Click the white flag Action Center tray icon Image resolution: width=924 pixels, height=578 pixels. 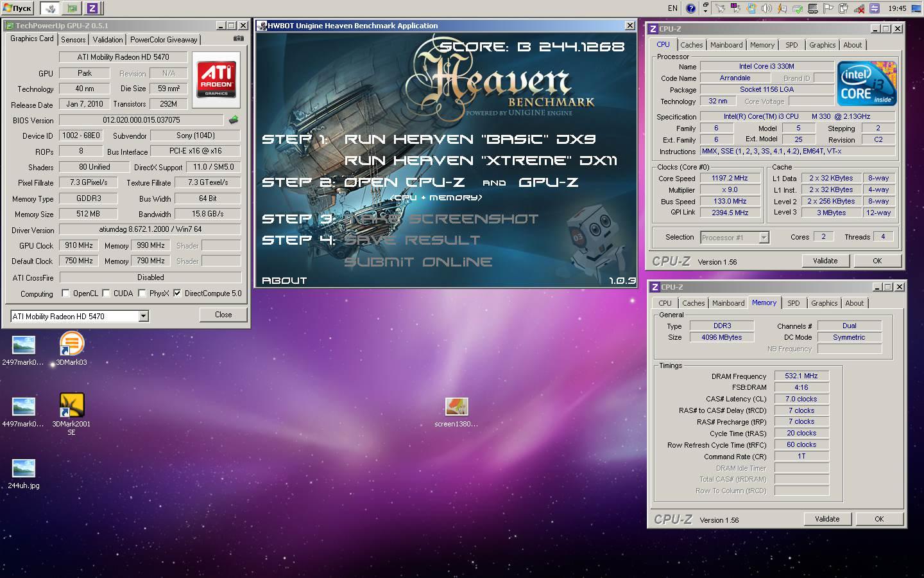click(828, 8)
